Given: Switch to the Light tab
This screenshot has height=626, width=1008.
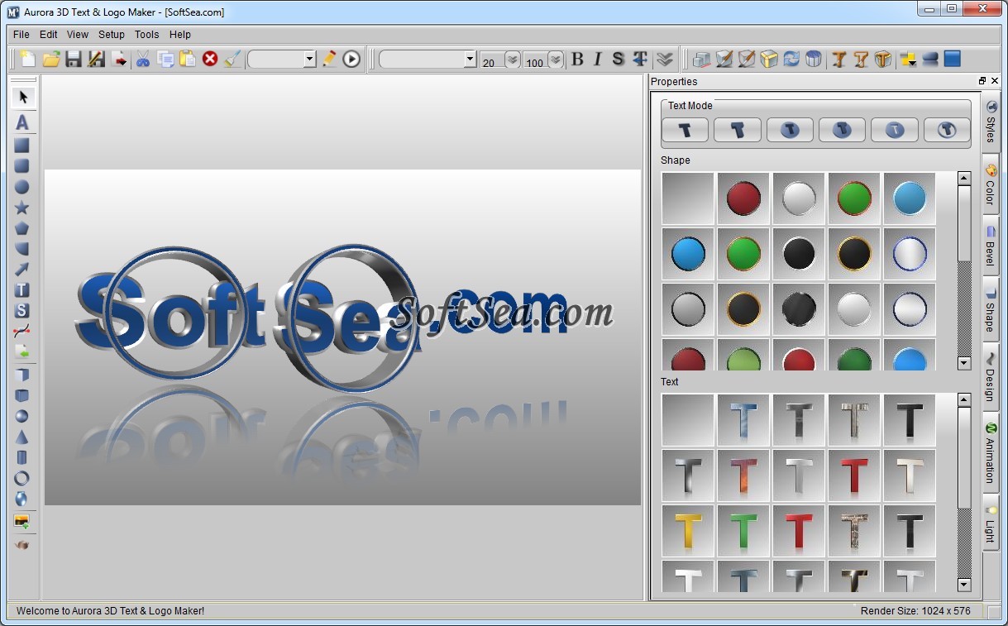Looking at the screenshot, I should [x=991, y=524].
